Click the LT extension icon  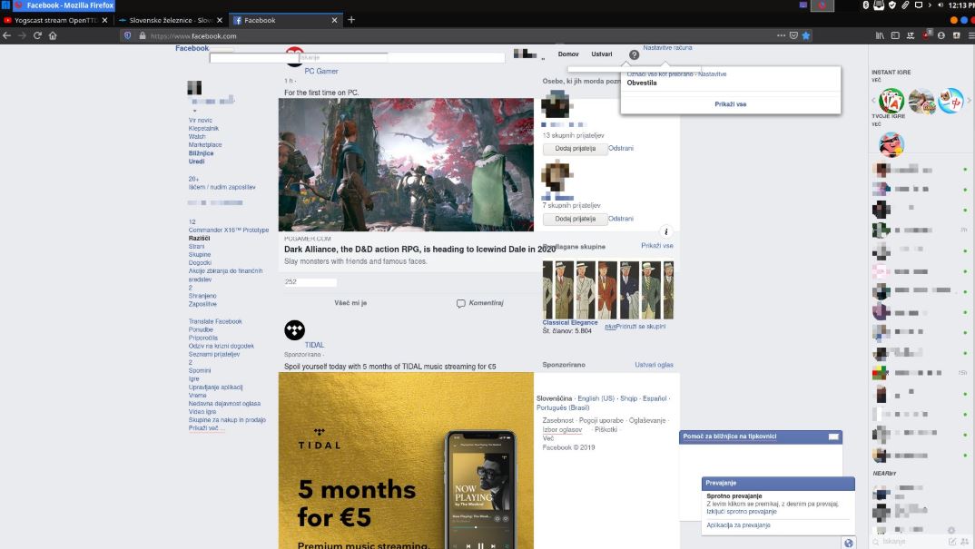[x=911, y=35]
